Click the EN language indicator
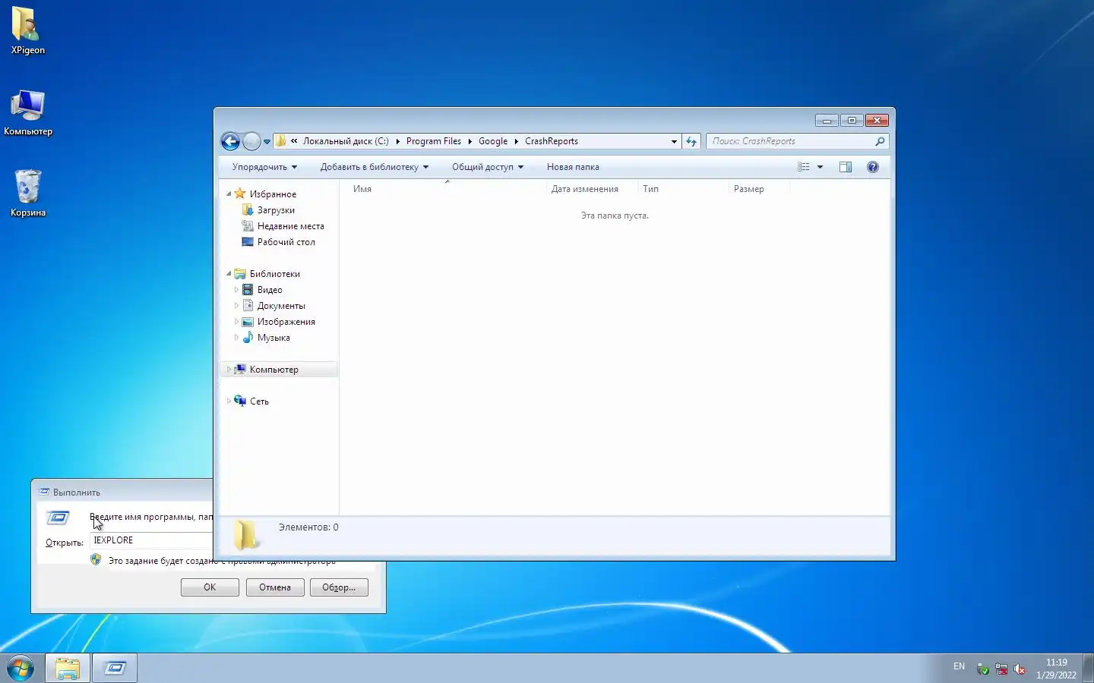1094x683 pixels. click(x=959, y=666)
